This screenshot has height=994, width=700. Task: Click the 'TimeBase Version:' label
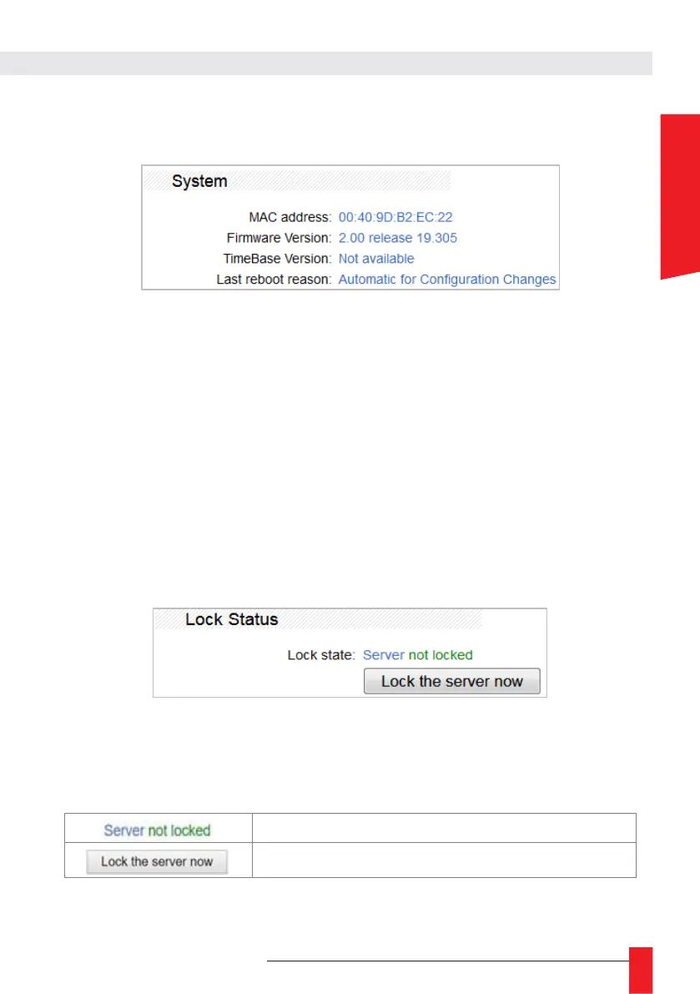click(x=277, y=259)
